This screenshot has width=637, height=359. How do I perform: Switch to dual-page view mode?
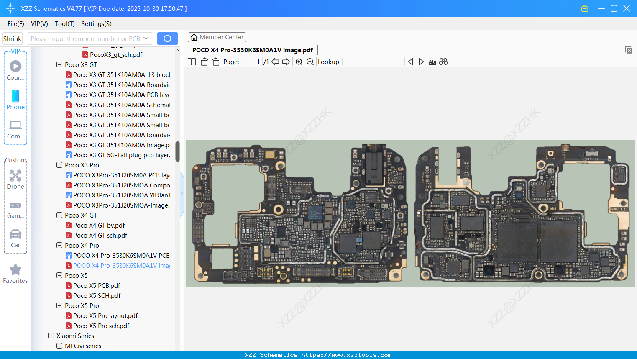click(192, 62)
